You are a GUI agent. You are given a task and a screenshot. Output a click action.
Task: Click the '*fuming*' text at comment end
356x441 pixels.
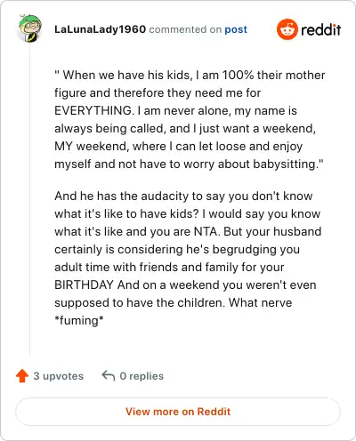point(79,320)
